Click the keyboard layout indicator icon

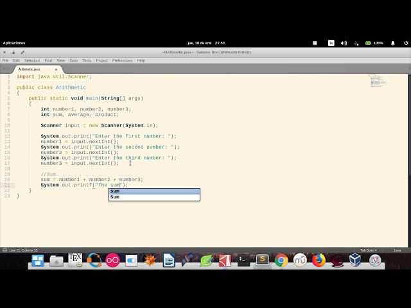[331, 43]
